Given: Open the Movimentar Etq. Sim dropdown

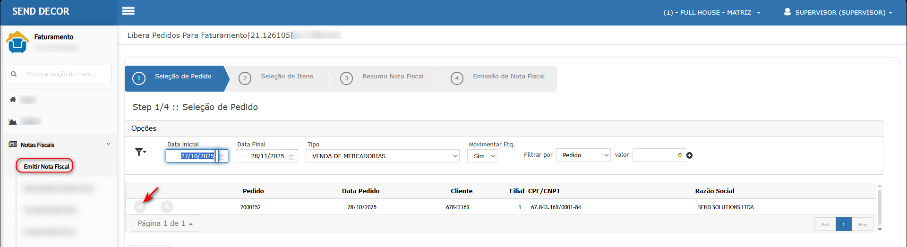Looking at the screenshot, I should coord(482,156).
